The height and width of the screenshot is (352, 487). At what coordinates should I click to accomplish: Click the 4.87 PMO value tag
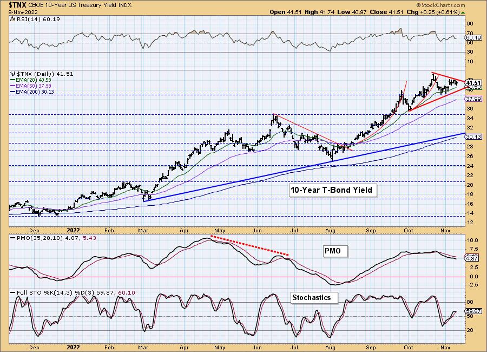[x=473, y=258]
